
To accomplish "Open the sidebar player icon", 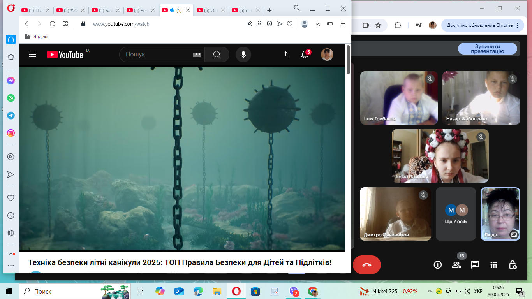I will tap(11, 157).
